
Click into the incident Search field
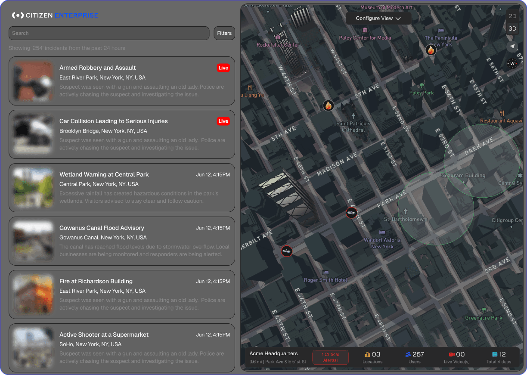109,33
